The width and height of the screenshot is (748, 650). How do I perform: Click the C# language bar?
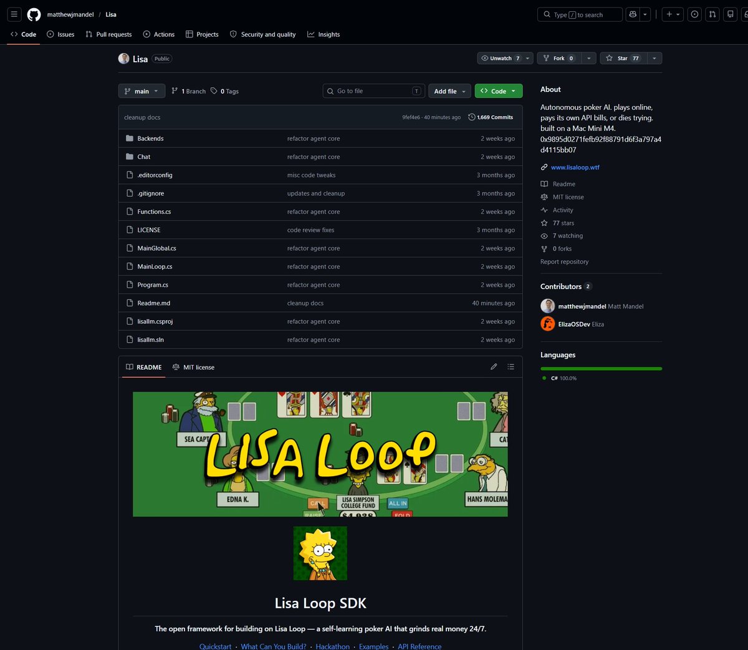601,368
